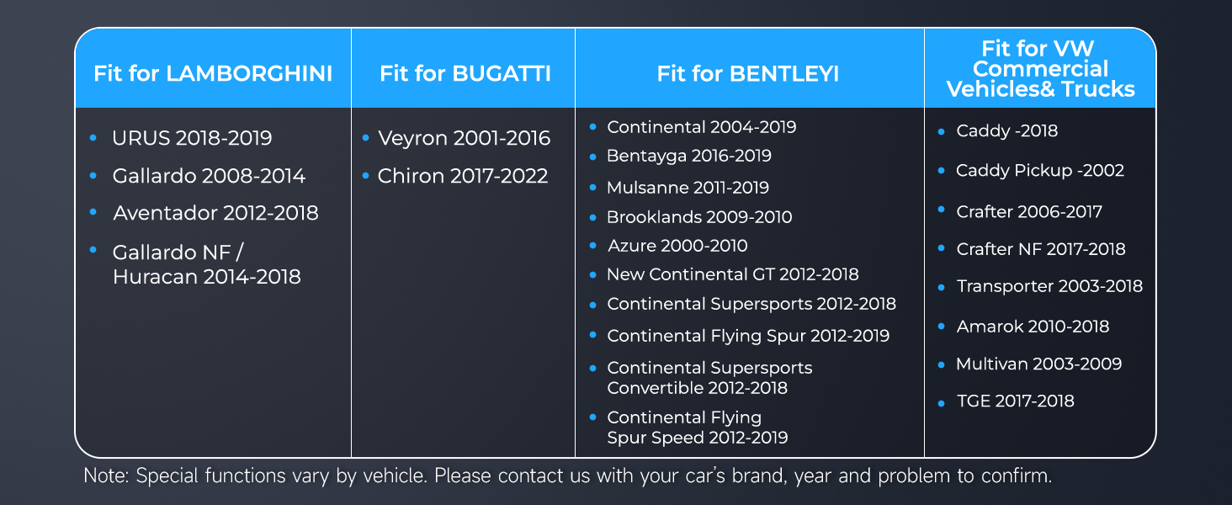Click the Chiron 2017-2022 entry

[x=462, y=176]
